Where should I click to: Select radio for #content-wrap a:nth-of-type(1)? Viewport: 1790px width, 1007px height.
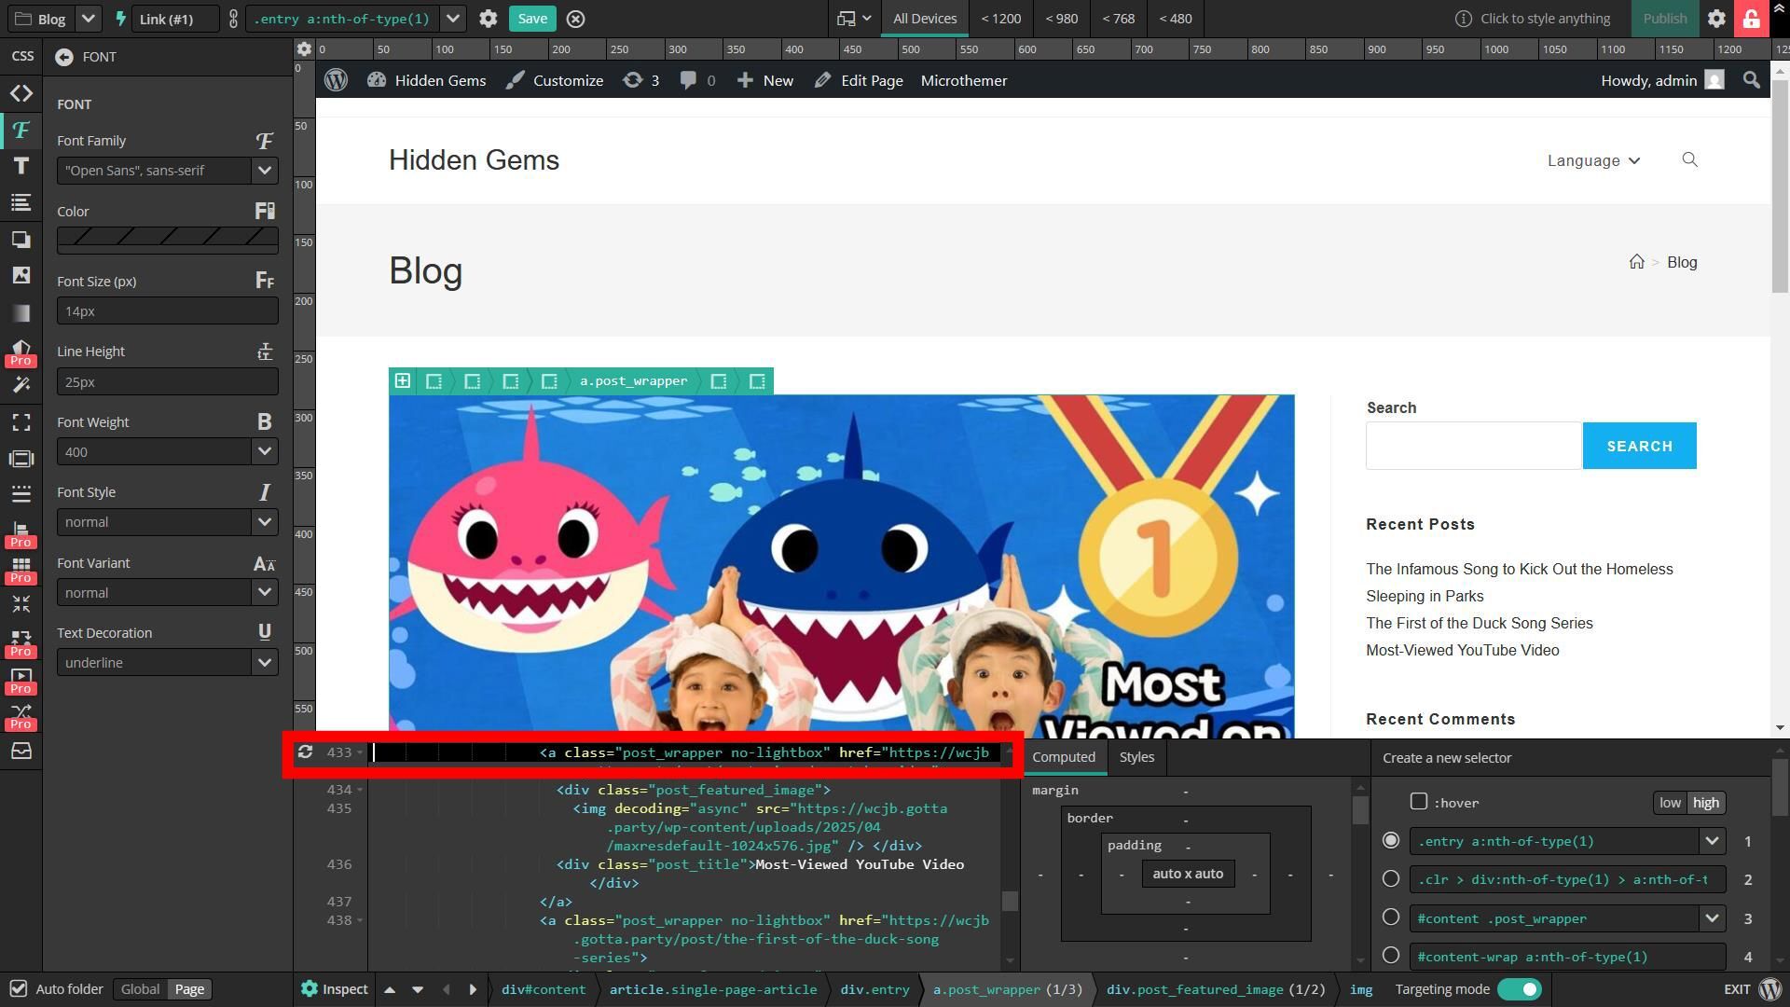pos(1391,956)
